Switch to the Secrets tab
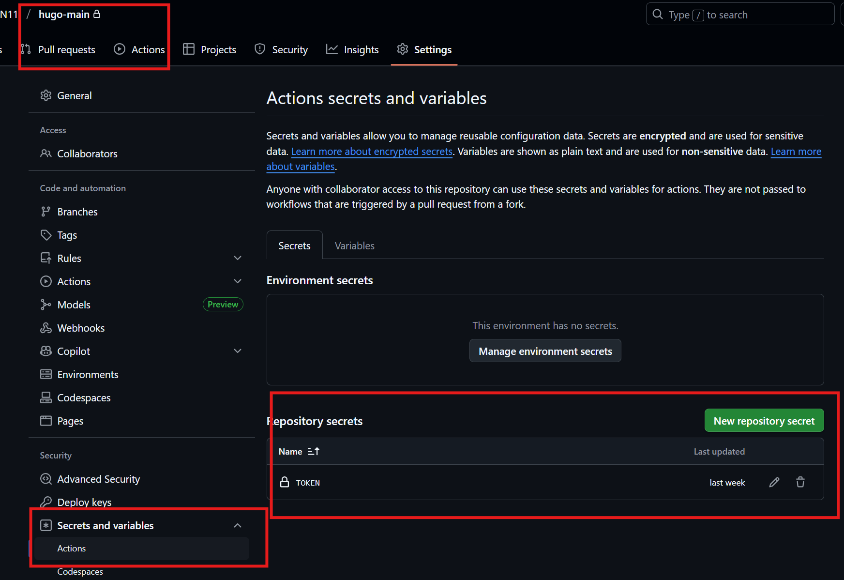The height and width of the screenshot is (580, 844). (294, 246)
